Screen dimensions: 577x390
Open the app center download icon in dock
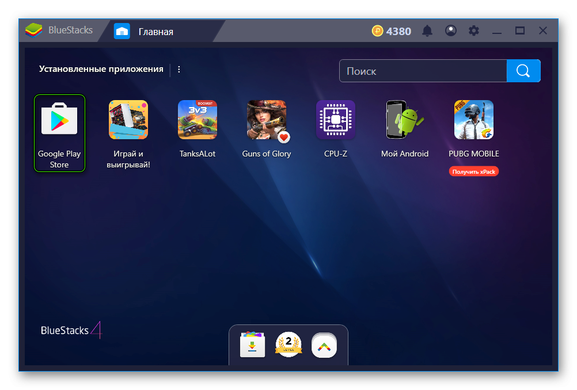[252, 345]
